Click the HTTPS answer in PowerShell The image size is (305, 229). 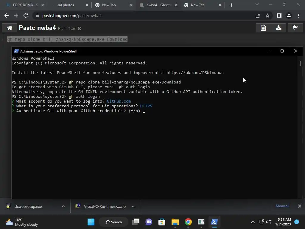pyautogui.click(x=146, y=106)
